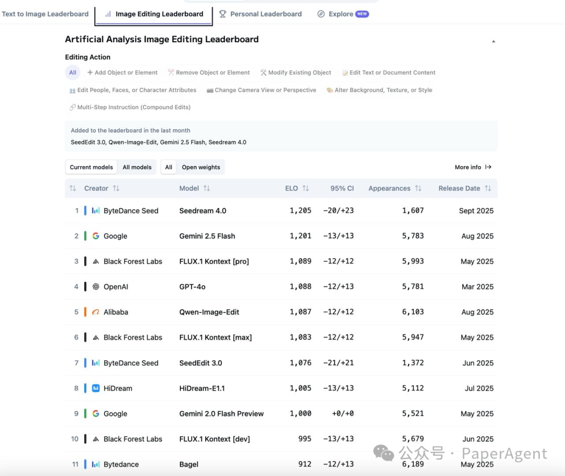Sort by the Release Date column arrows
The width and height of the screenshot is (565, 476).
(x=488, y=188)
